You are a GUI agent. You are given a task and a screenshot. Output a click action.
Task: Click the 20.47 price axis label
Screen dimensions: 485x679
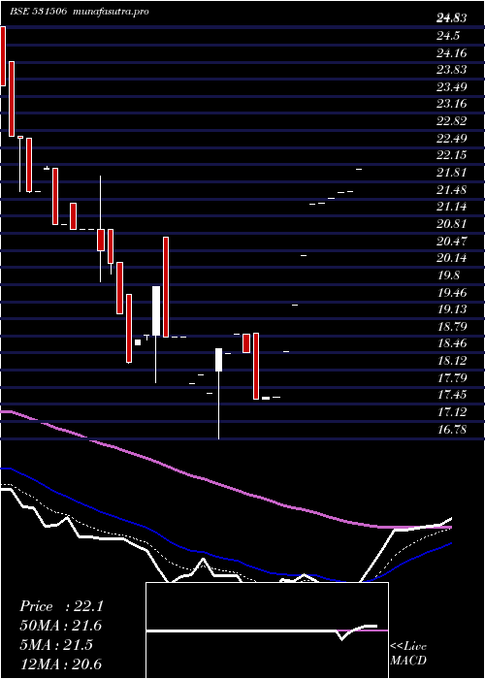452,241
